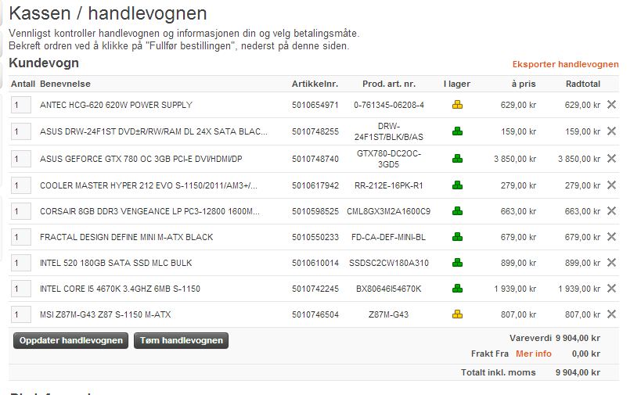Click green stock icon for ASUS DRW-24F1ST

point(457,131)
